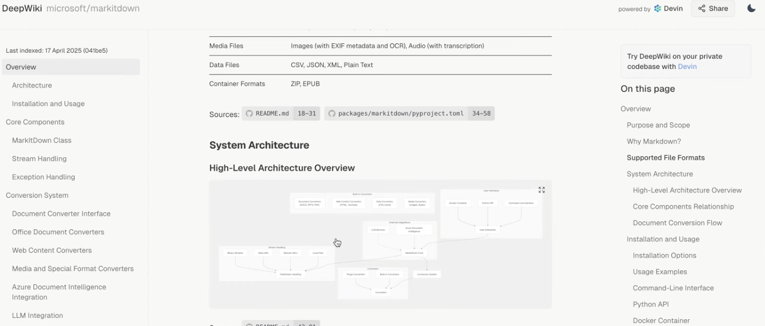
Task: Open the MarkItDown Class page
Action: pyautogui.click(x=42, y=140)
